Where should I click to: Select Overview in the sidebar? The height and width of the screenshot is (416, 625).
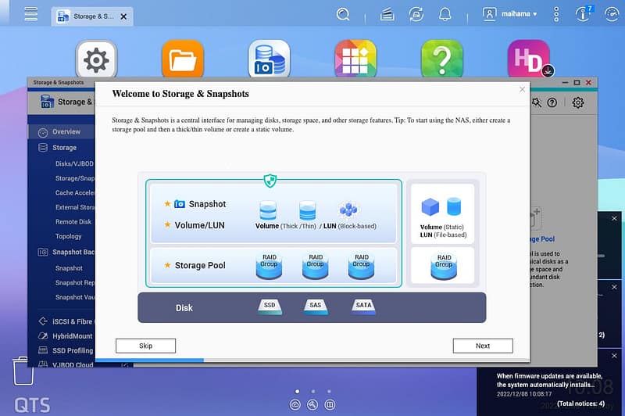(x=61, y=131)
